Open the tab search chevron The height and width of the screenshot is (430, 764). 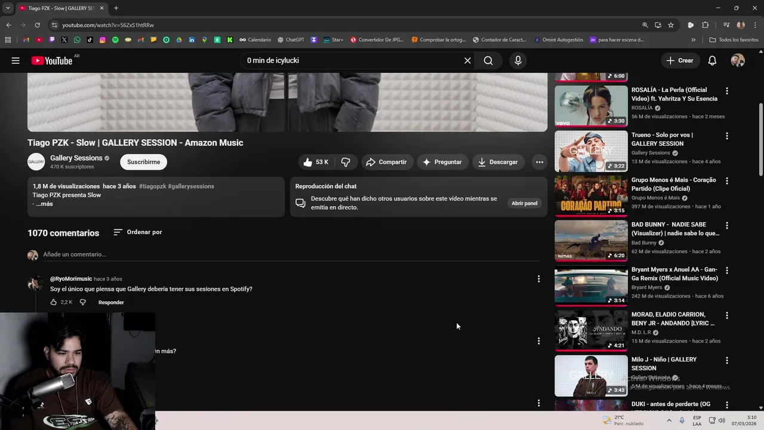point(8,8)
